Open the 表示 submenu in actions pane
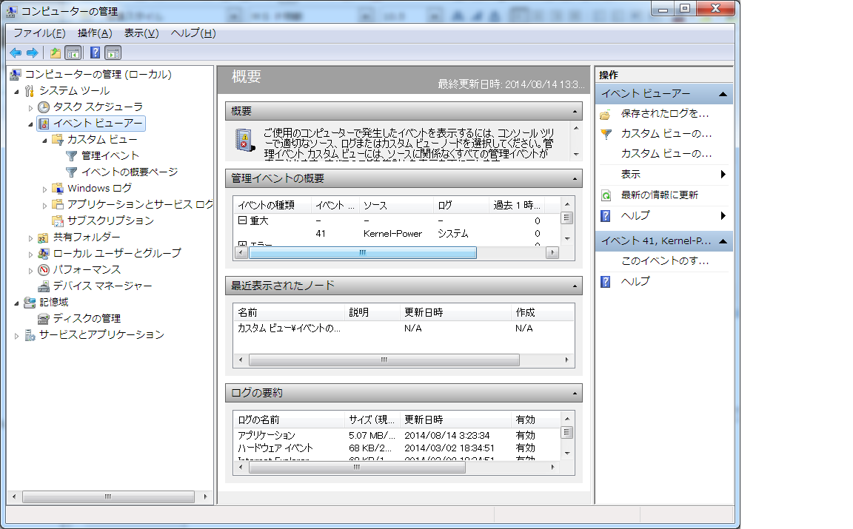 pyautogui.click(x=663, y=175)
